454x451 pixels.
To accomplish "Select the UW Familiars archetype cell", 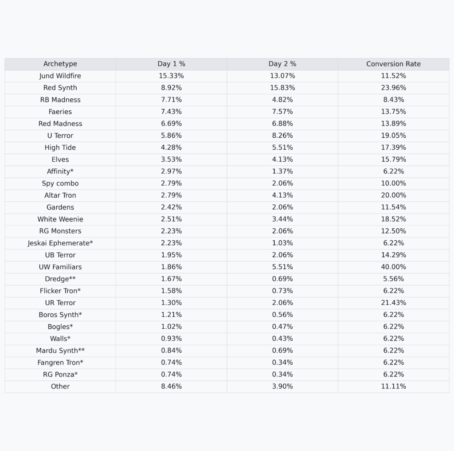I will point(60,267).
